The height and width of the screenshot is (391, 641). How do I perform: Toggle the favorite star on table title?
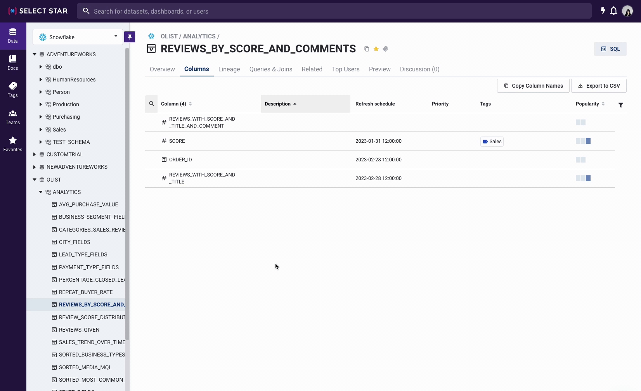tap(376, 49)
